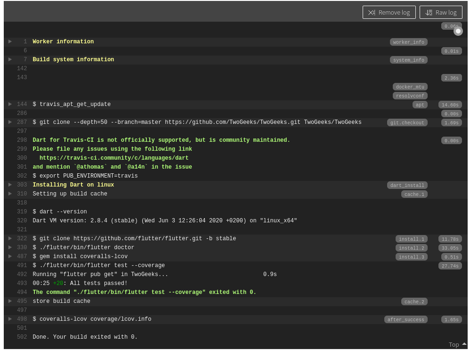Click the scroll indicator circle near 0.06s
The image size is (470, 350).
458,31
